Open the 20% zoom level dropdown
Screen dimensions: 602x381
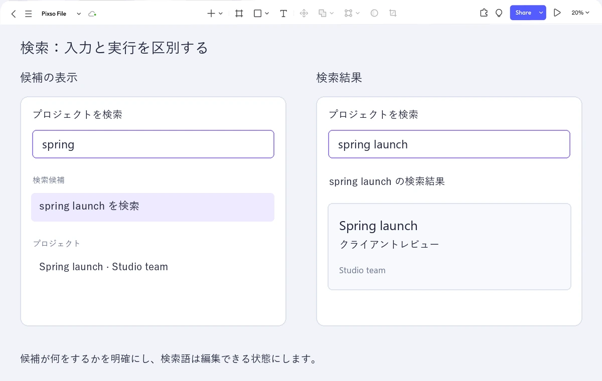pyautogui.click(x=580, y=13)
